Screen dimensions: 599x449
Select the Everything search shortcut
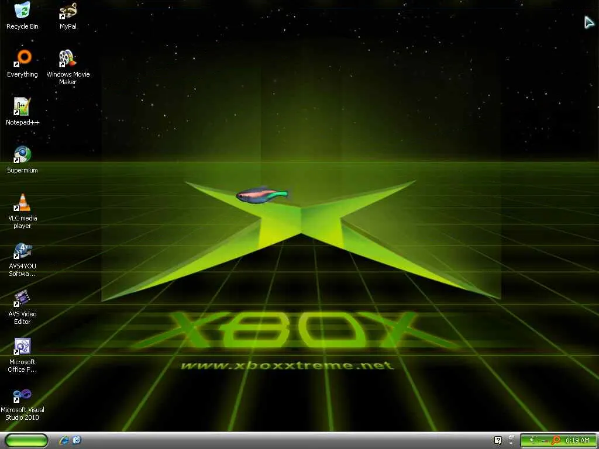click(x=22, y=63)
